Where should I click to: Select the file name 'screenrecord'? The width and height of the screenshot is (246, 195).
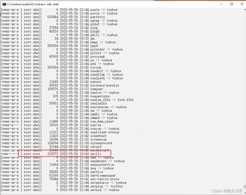(101, 143)
